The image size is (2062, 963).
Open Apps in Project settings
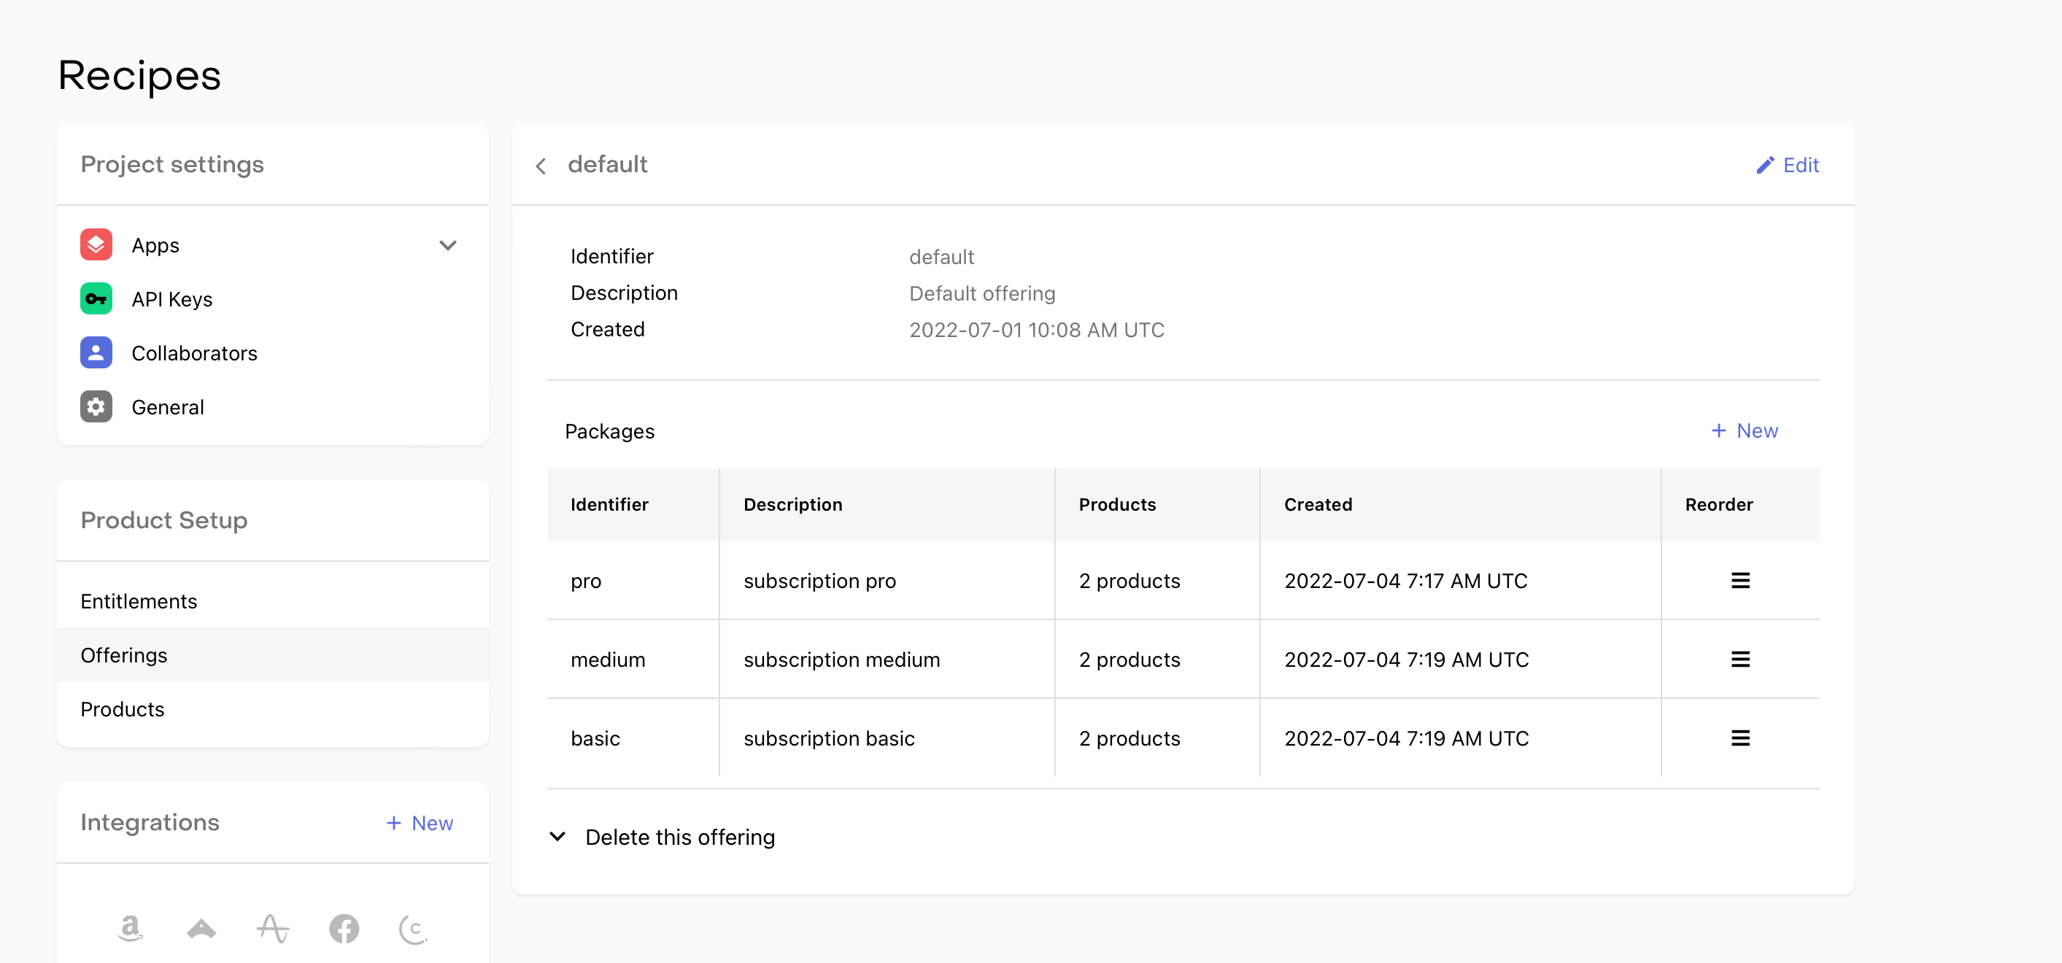pyautogui.click(x=272, y=245)
